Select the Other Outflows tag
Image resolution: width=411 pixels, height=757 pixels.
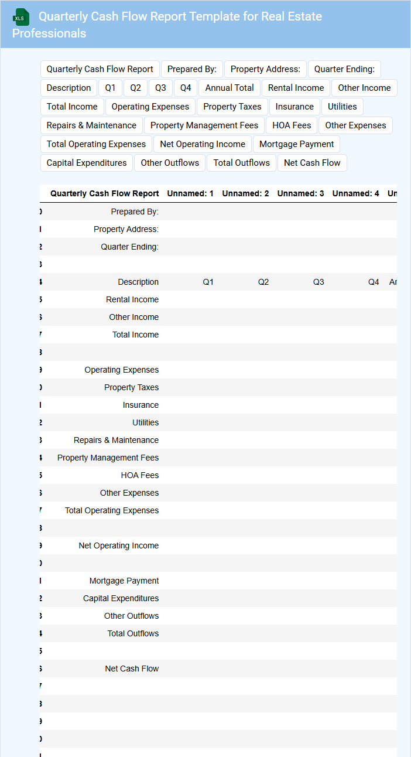click(x=170, y=163)
